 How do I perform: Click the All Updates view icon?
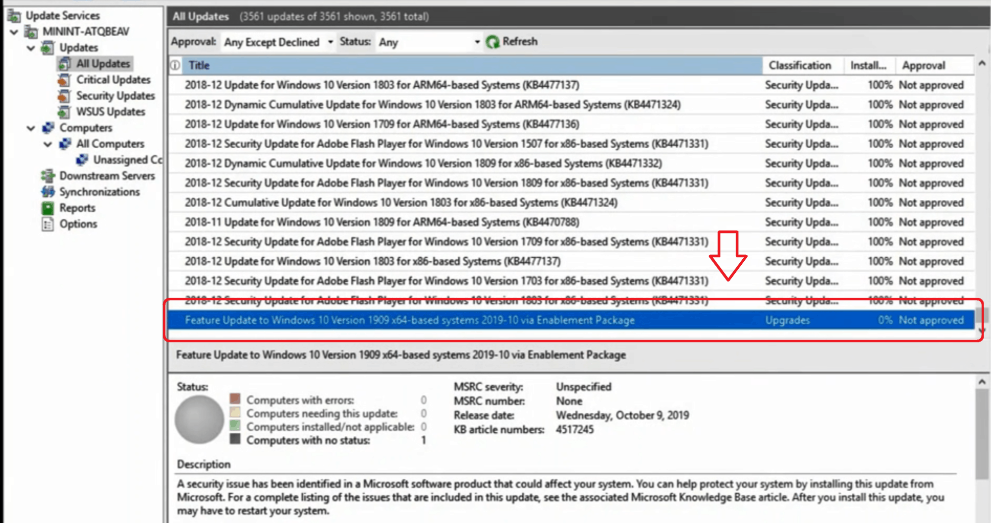pyautogui.click(x=64, y=64)
